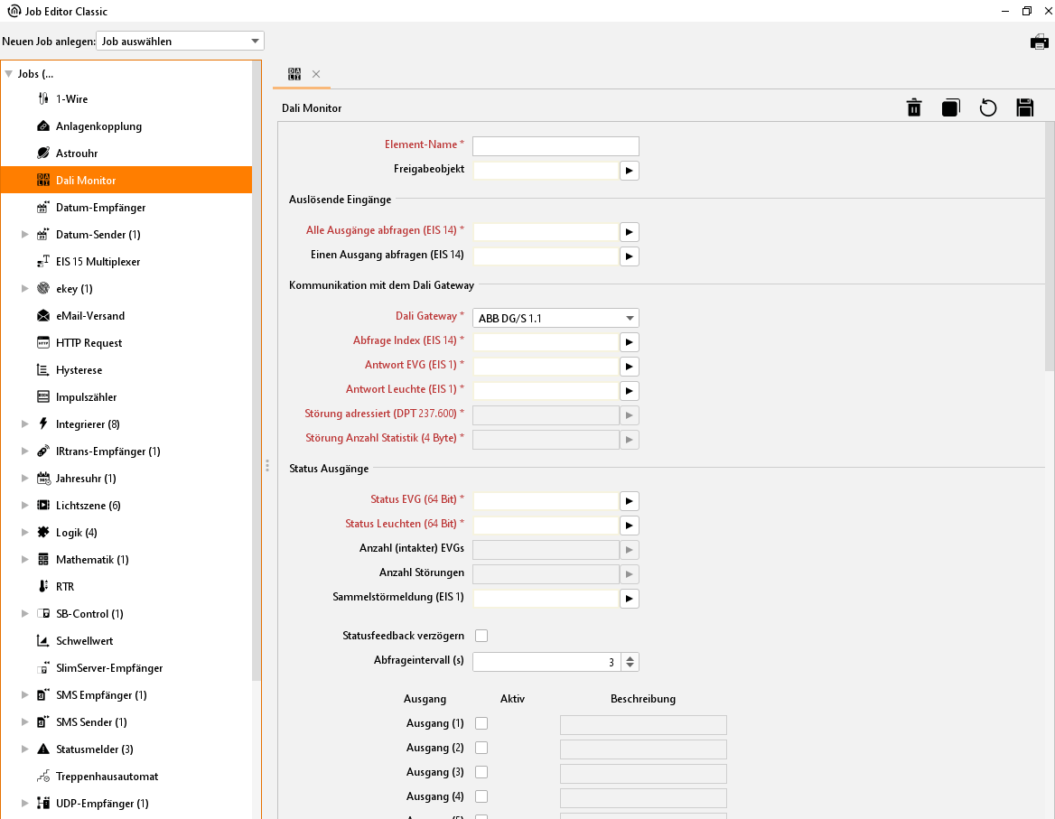Viewport: 1055px width, 819px height.
Task: Check the Ausgang (3) Aktiv checkbox
Action: (481, 772)
